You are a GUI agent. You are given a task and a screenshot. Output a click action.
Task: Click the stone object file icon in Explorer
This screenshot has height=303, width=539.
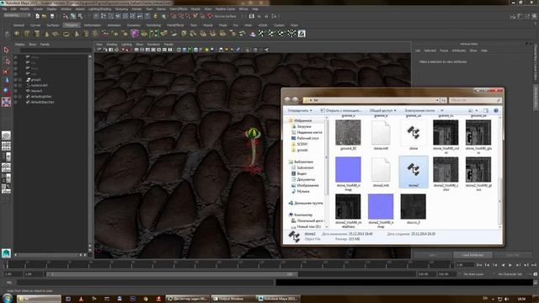(414, 133)
